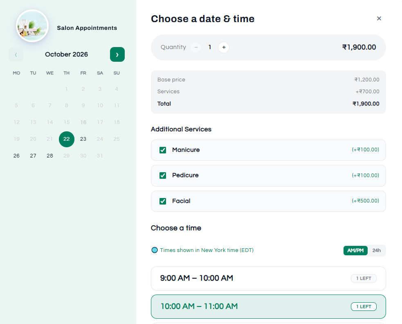Go to previous month in calendar
The height and width of the screenshot is (324, 402).
point(16,54)
